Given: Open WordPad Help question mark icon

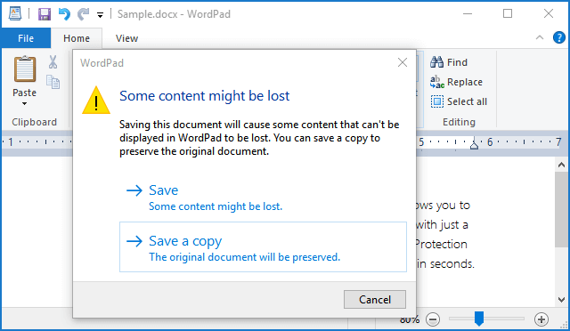Looking at the screenshot, I should tap(559, 37).
